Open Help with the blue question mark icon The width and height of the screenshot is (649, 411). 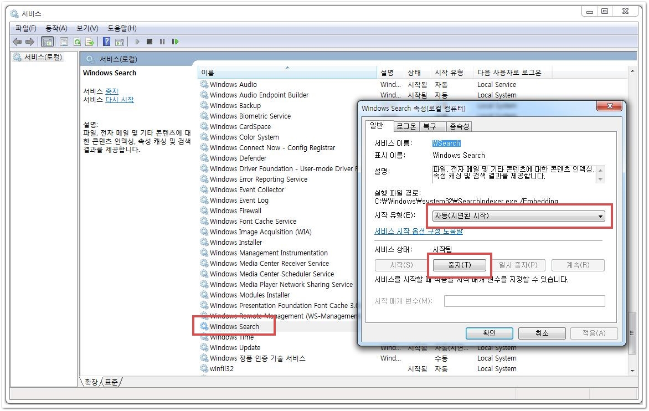(107, 42)
